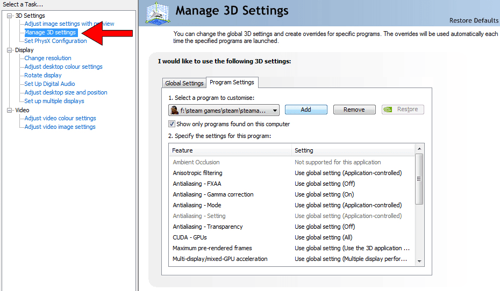Image resolution: width=500 pixels, height=291 pixels.
Task: Select the Antialiasing - FXAA setting row
Action: (291, 184)
